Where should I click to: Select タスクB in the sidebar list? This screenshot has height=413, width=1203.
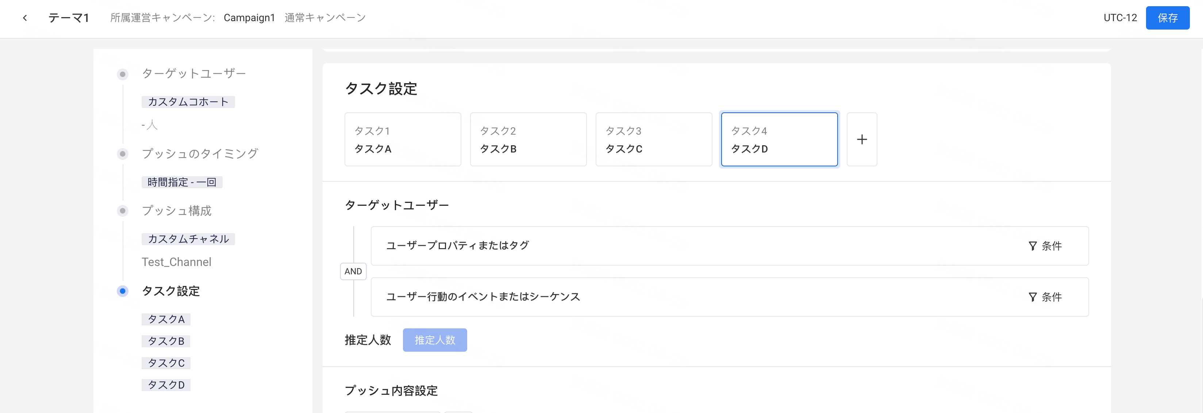pos(166,341)
